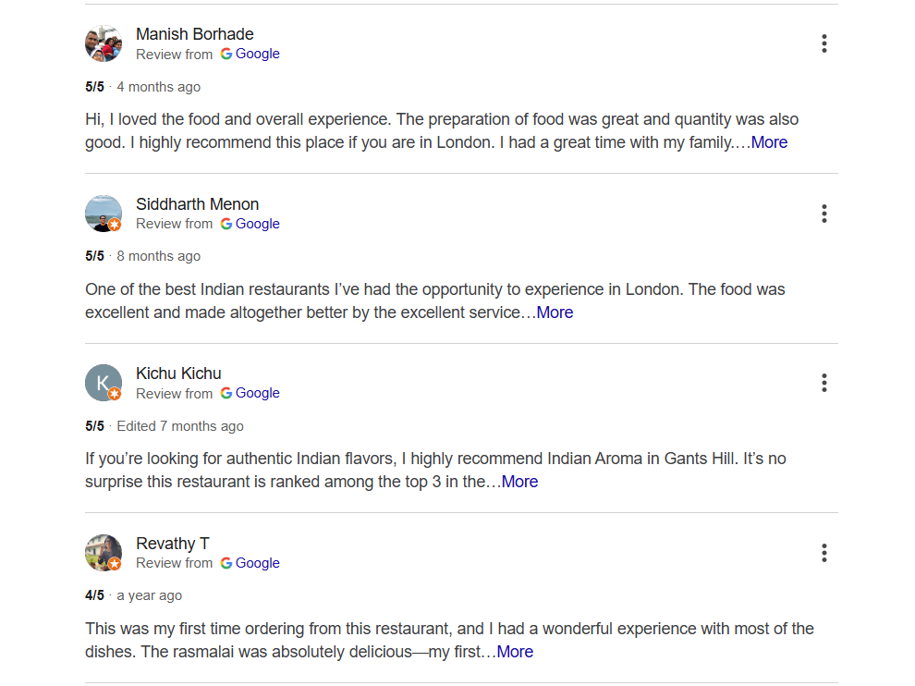The height and width of the screenshot is (686, 915).
Task: Click the reviewer name Siddharth Menon
Action: point(197,203)
